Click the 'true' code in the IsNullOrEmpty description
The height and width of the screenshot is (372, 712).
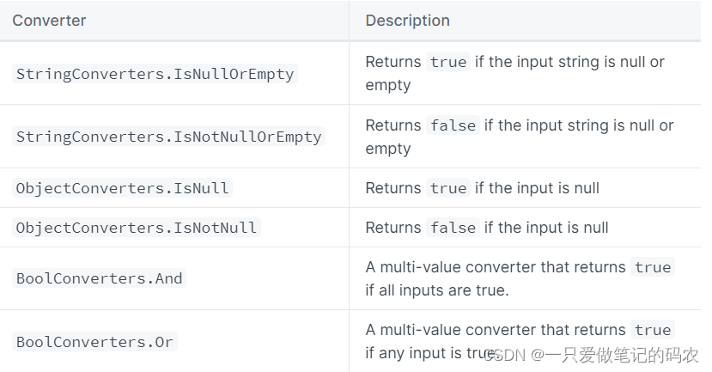(448, 63)
